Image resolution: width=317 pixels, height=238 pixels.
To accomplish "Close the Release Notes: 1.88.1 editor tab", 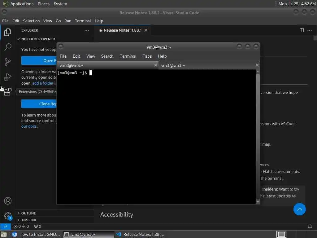I will point(146,30).
